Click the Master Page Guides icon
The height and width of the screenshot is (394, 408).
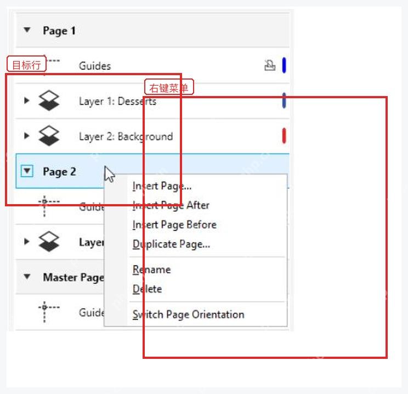tap(49, 312)
